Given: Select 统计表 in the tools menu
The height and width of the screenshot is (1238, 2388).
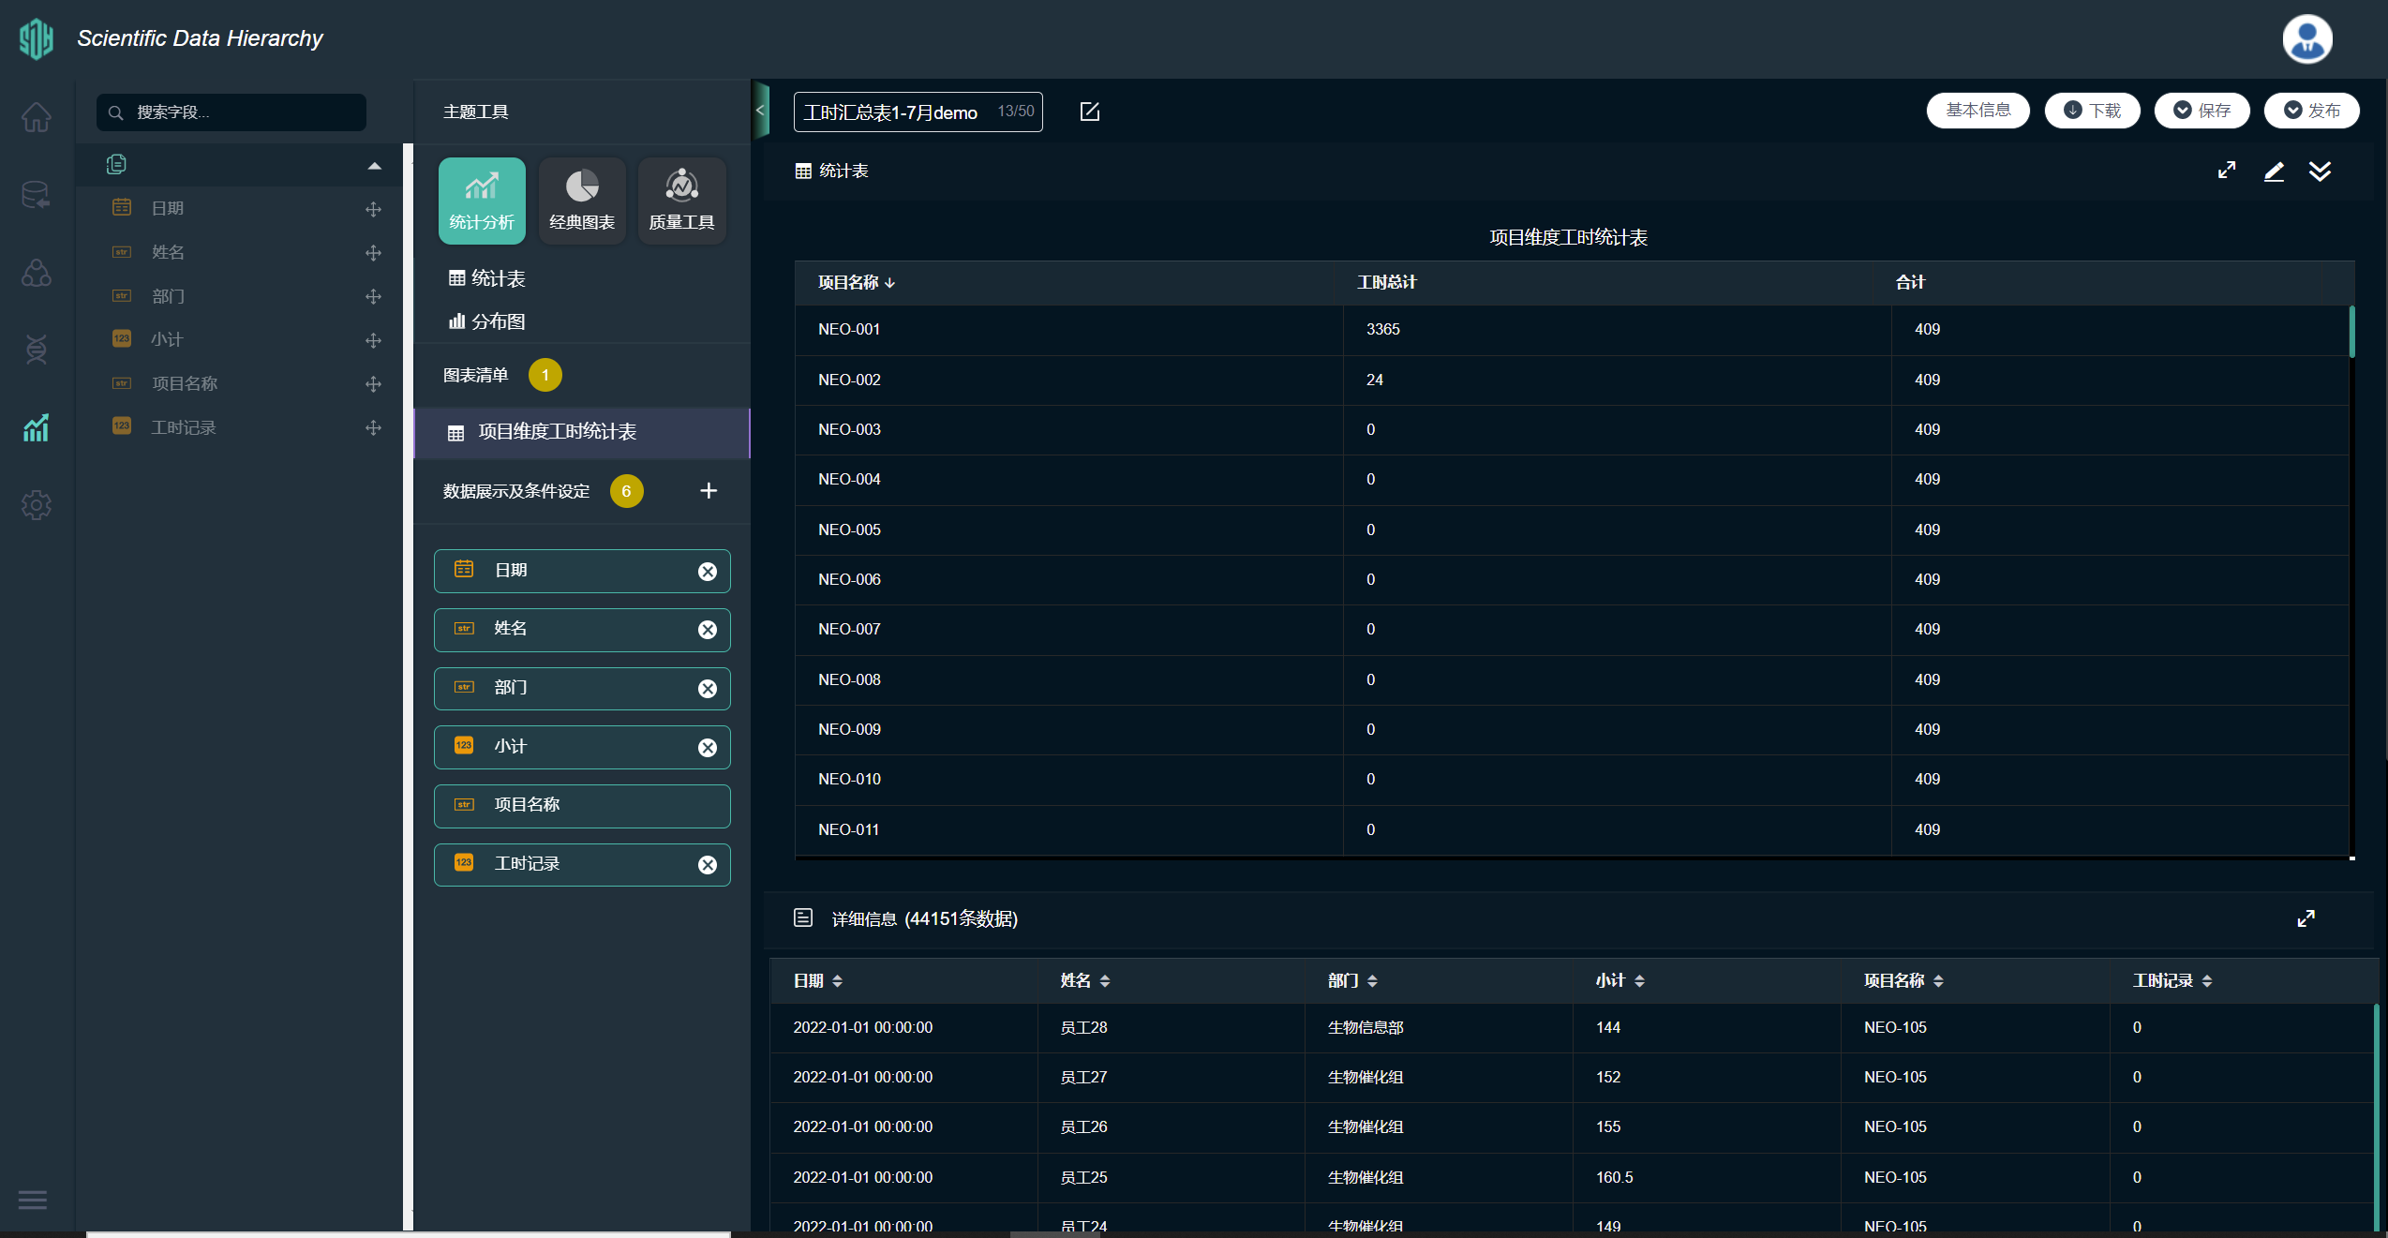Looking at the screenshot, I should (487, 278).
